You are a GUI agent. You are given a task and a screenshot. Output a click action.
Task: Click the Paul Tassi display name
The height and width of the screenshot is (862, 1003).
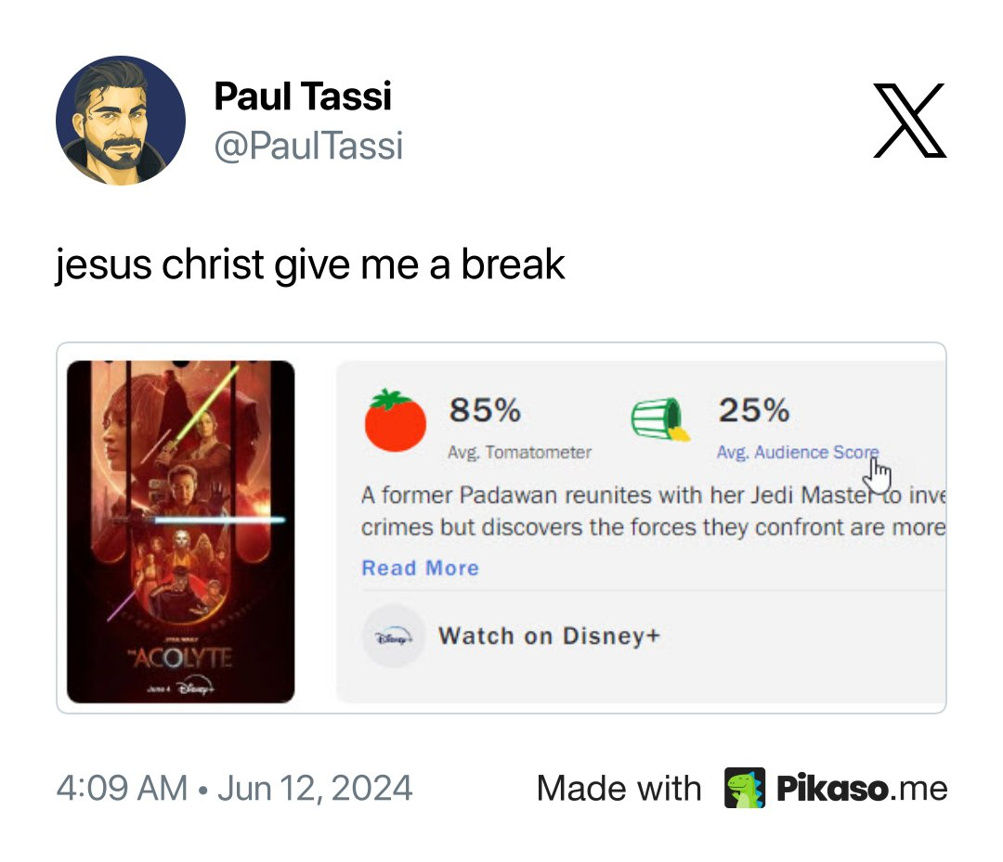coord(303,96)
